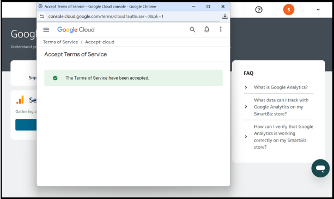Close the Google Cloud console popup window

(x=223, y=7)
